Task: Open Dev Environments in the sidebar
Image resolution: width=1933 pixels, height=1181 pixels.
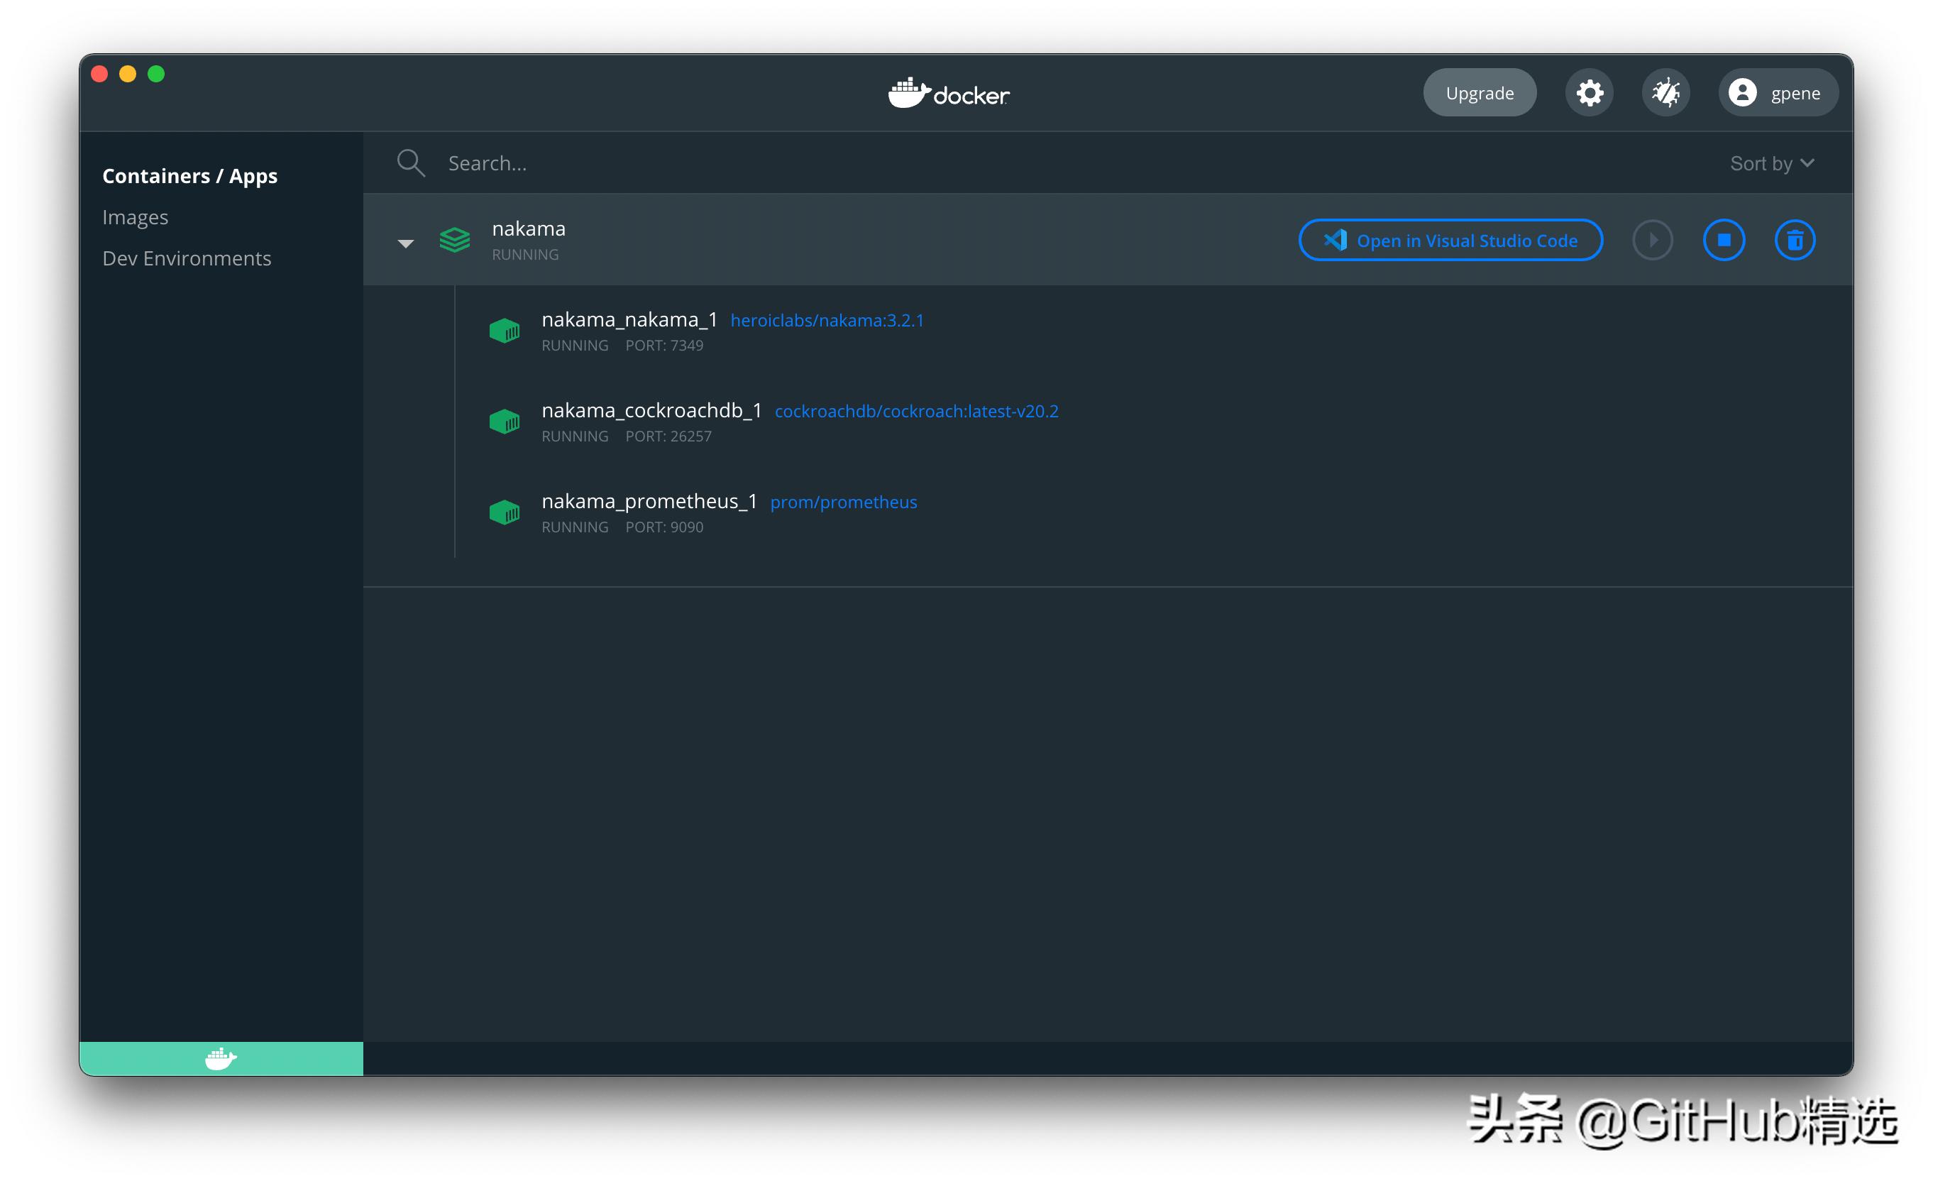Action: point(187,258)
